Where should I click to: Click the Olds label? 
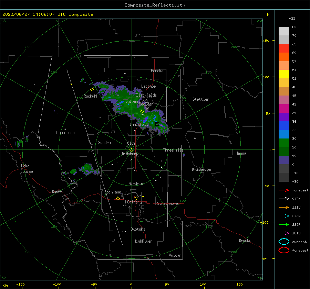[x=131, y=143]
